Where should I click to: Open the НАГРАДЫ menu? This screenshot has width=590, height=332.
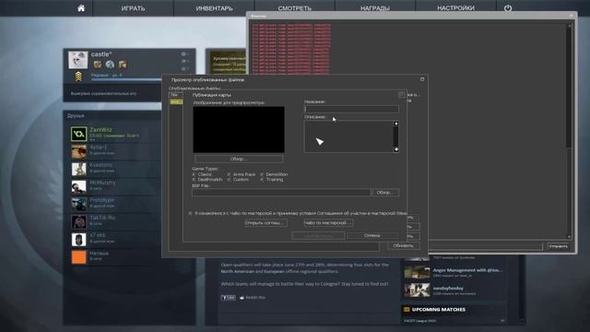pyautogui.click(x=375, y=8)
